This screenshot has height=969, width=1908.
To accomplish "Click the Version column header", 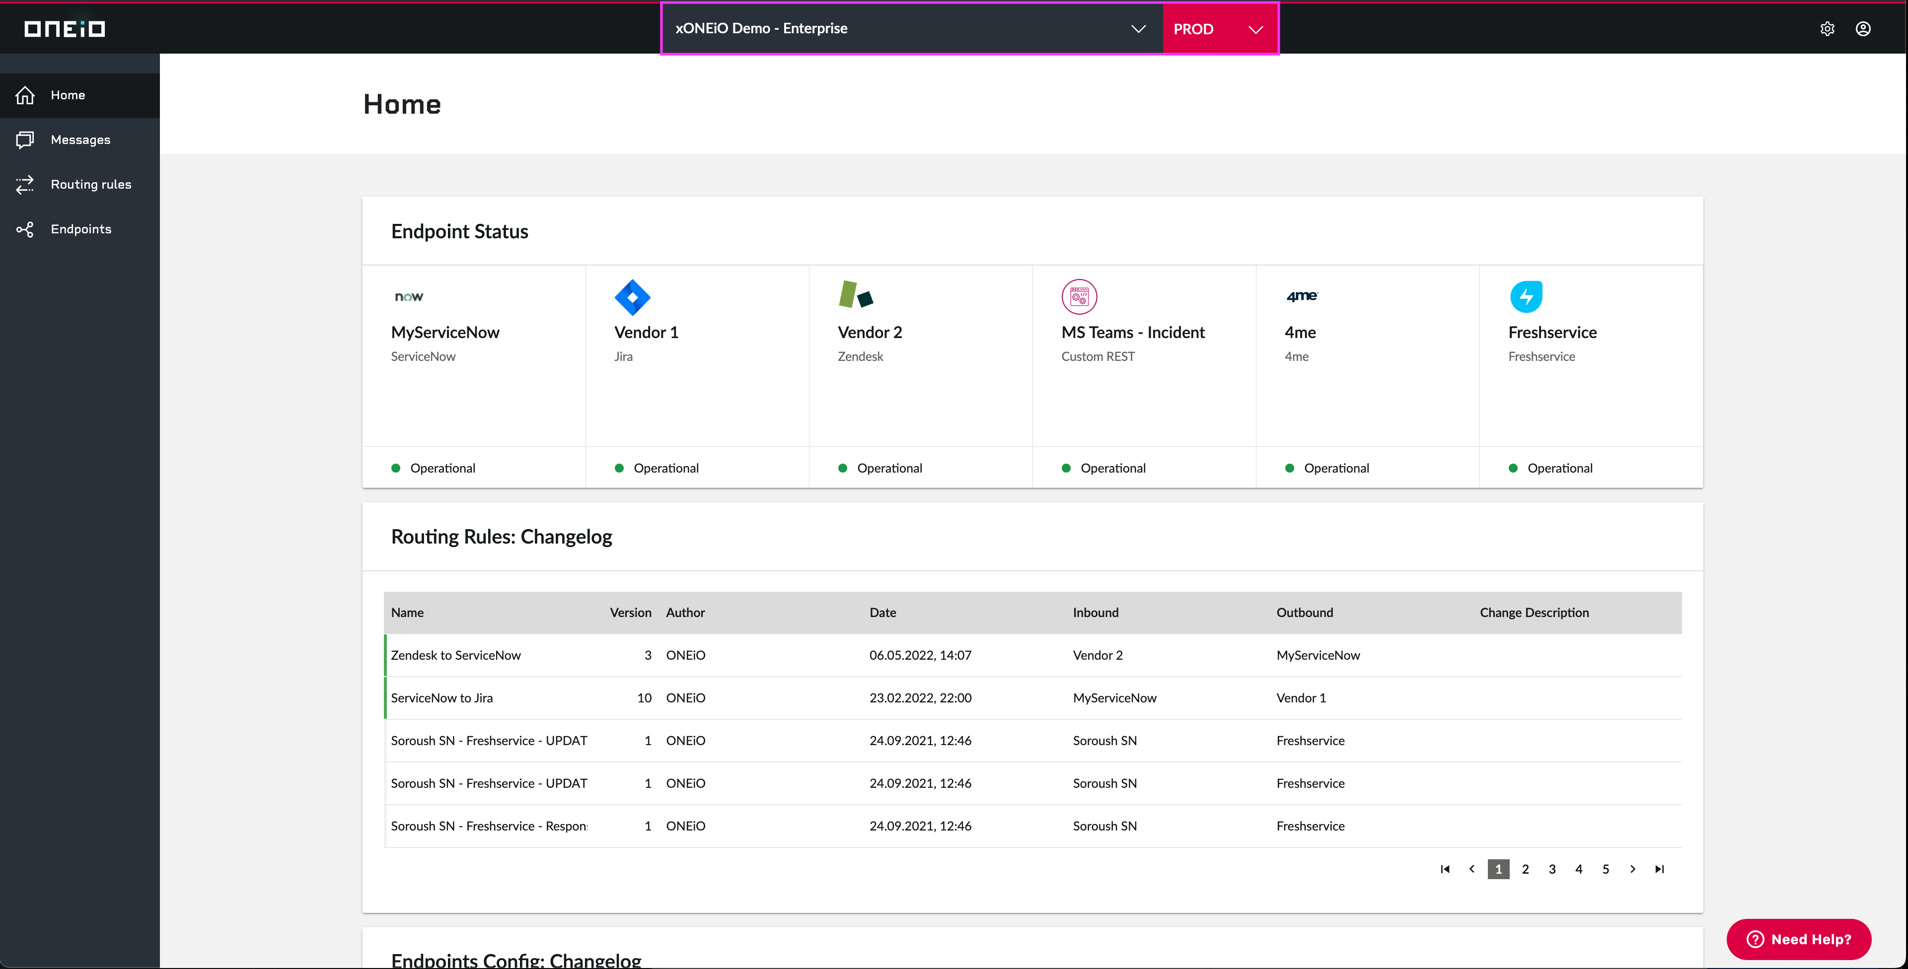I will [x=630, y=612].
